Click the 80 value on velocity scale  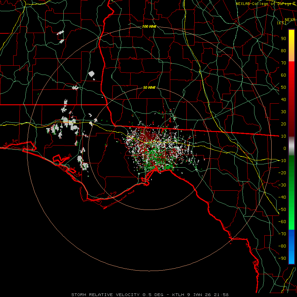[283, 51]
